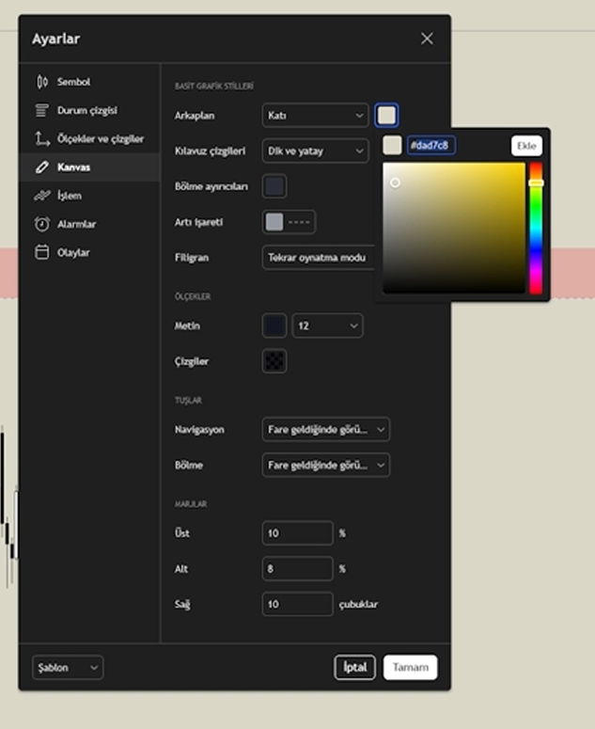Click the Durum çizgisi lines icon
Image resolution: width=595 pixels, height=729 pixels.
pos(41,110)
